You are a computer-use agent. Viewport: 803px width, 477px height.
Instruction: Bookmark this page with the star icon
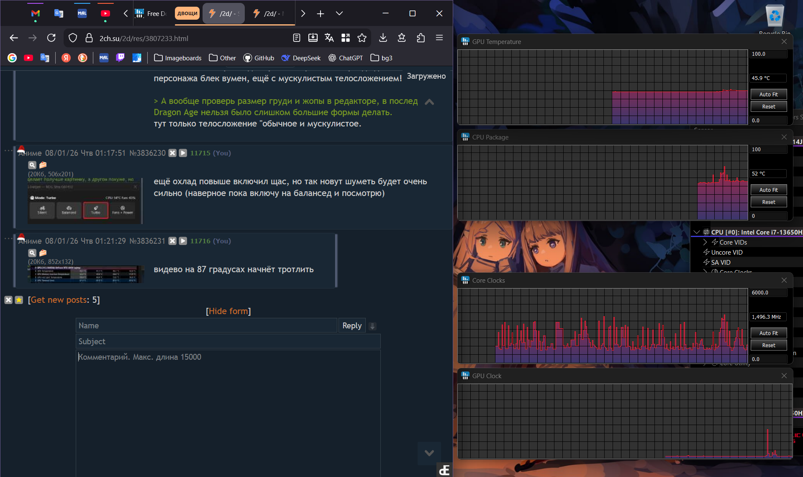point(362,38)
